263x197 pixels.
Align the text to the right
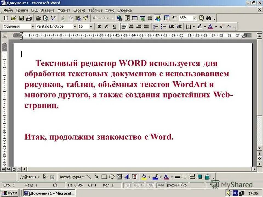[139, 27]
